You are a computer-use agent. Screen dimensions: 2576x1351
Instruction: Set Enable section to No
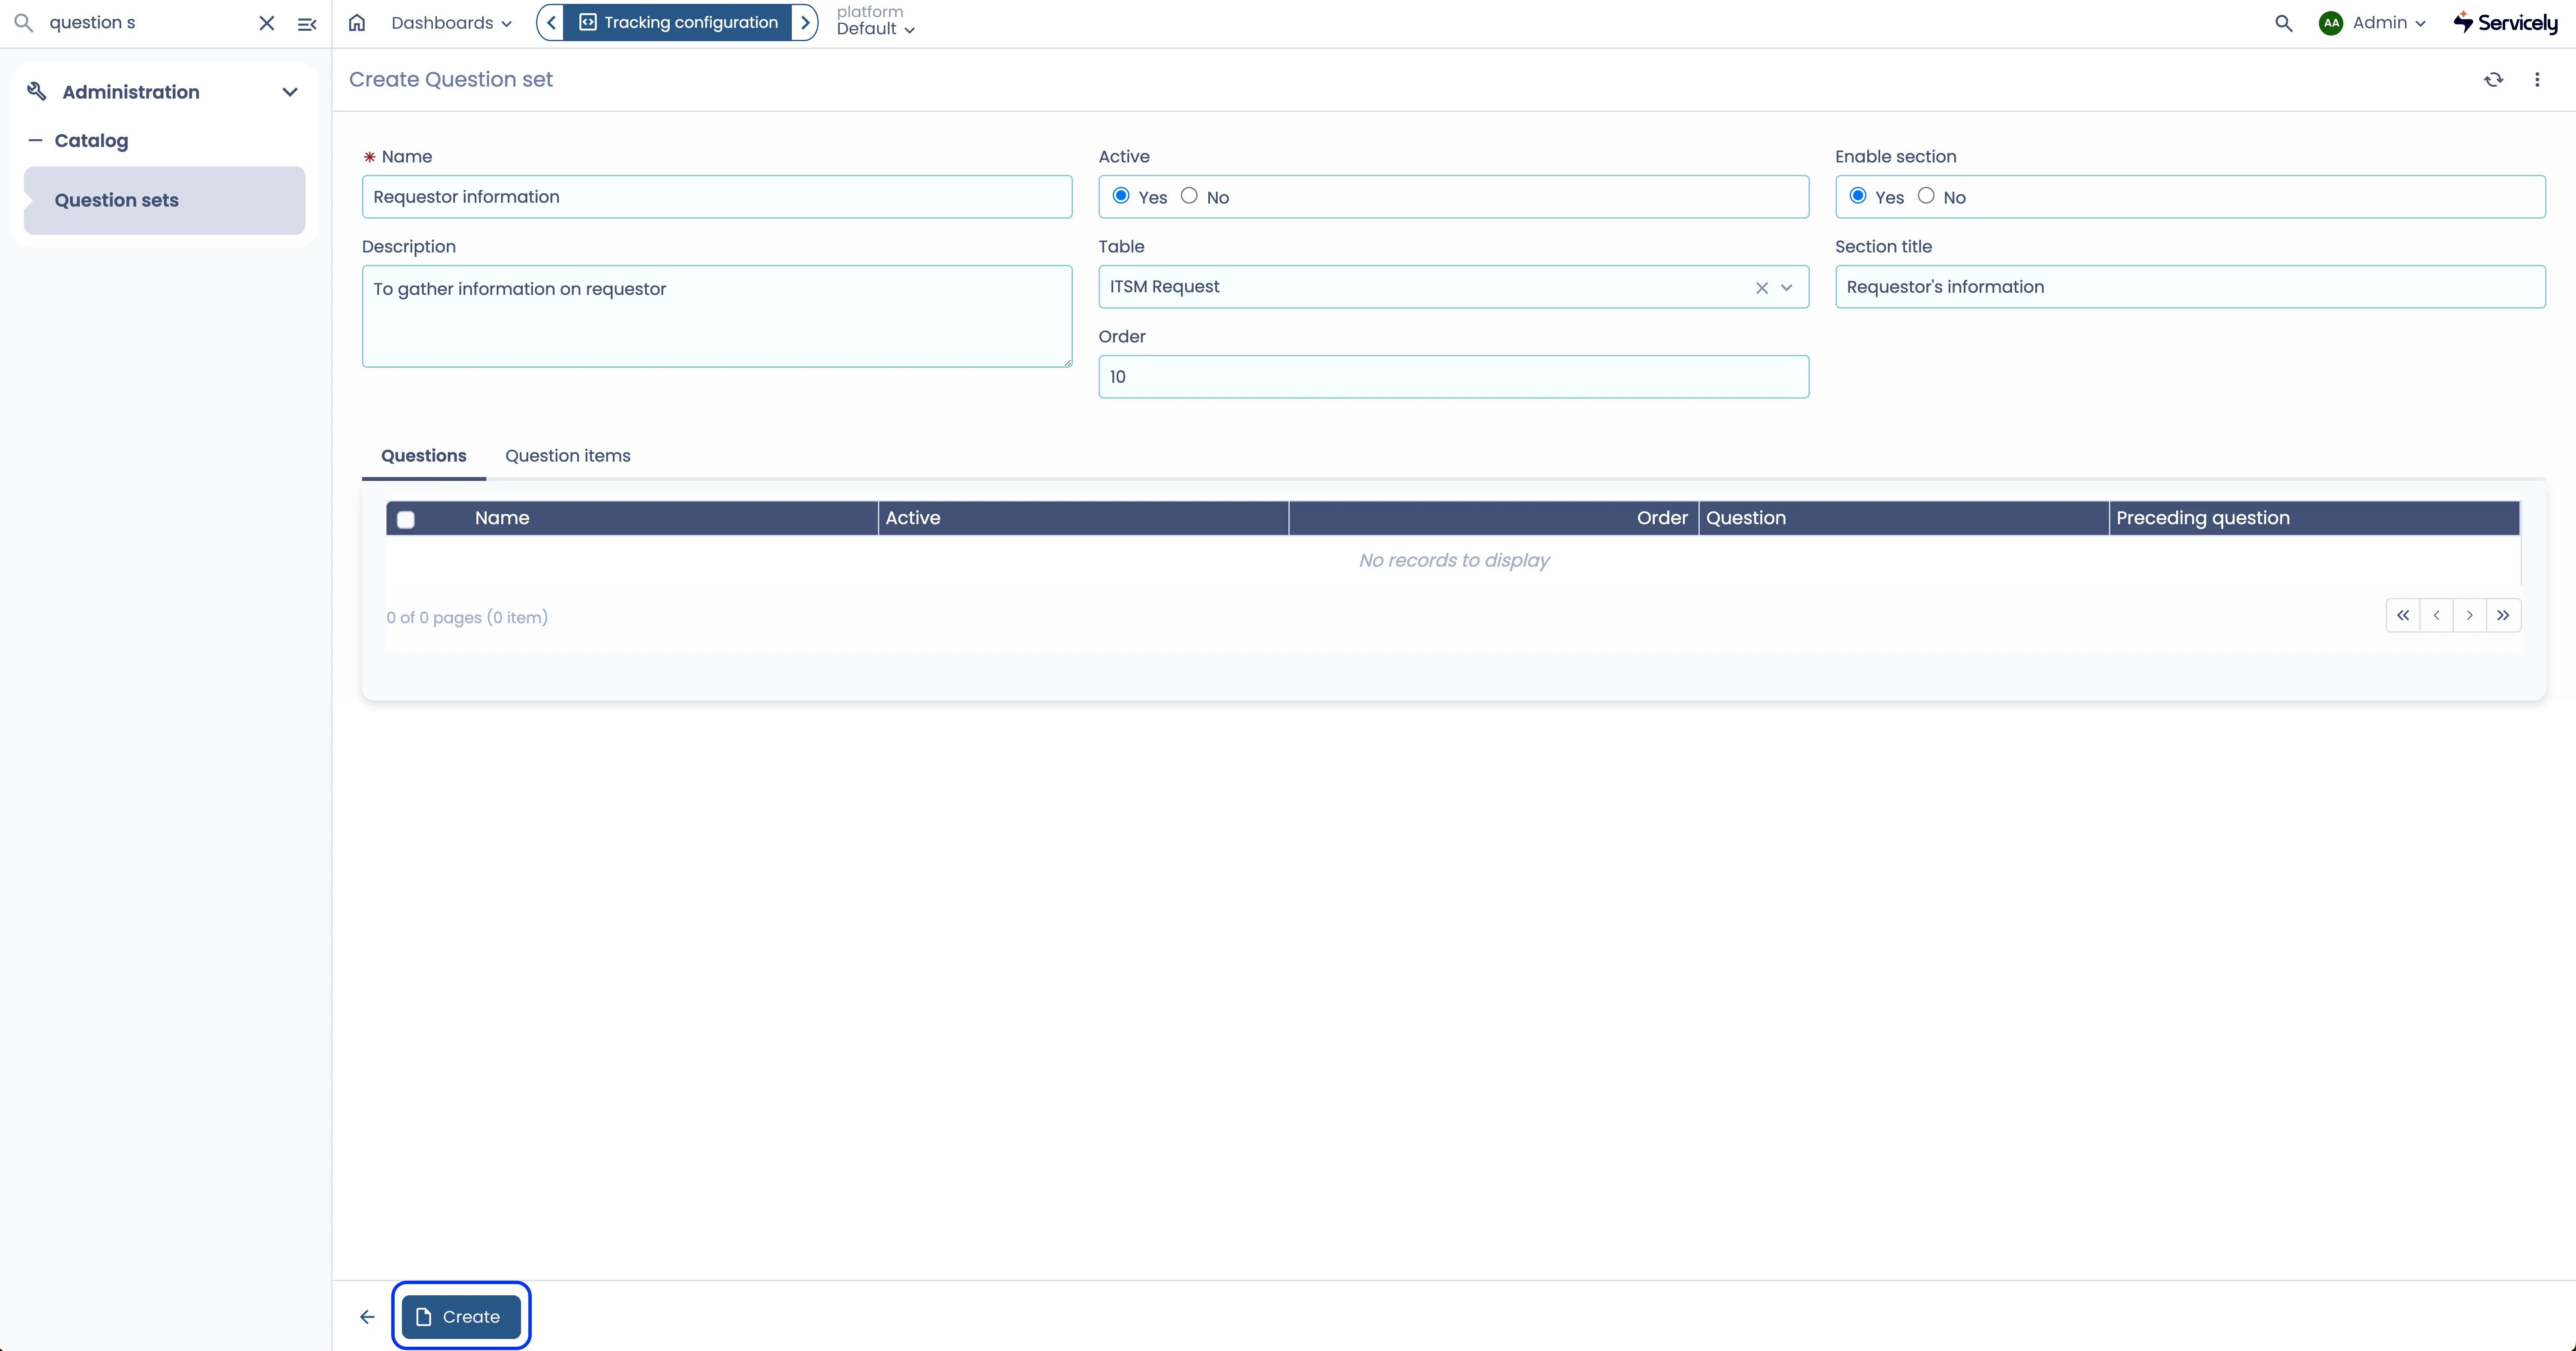pyautogui.click(x=1926, y=196)
